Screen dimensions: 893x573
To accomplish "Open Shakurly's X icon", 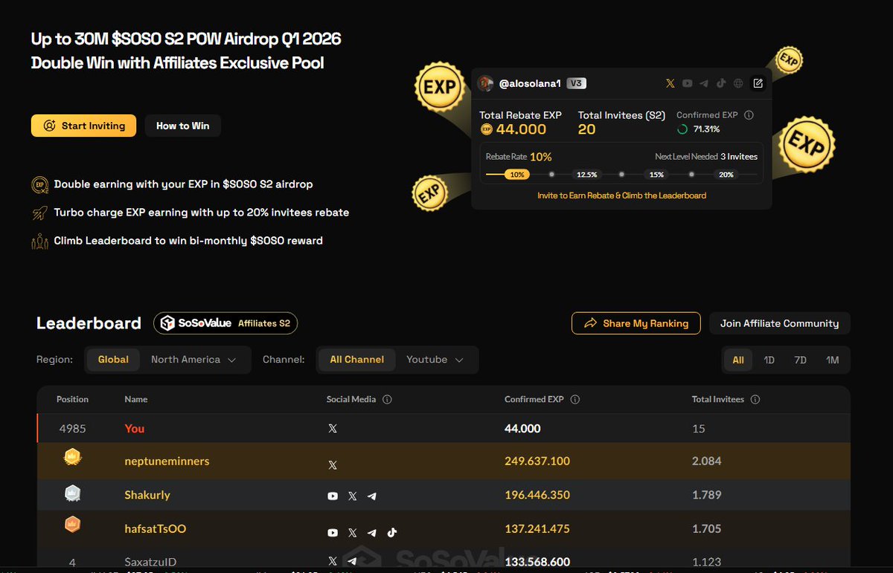I will tap(353, 496).
